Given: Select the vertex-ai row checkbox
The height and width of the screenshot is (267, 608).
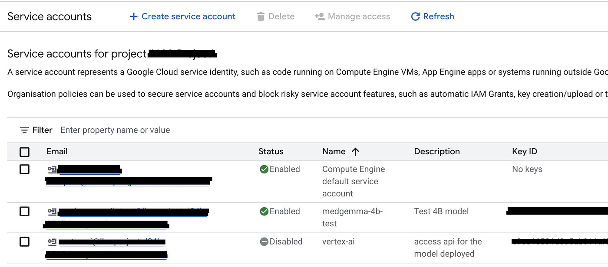Looking at the screenshot, I should pos(25,241).
